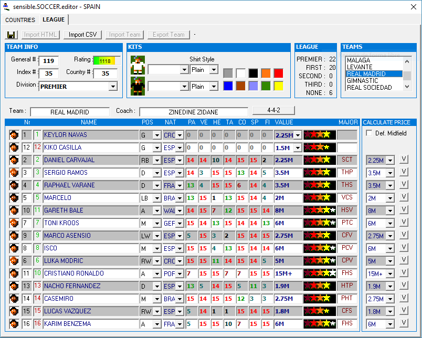Select the away kit player sprite
The width and height of the screenshot is (422, 338).
(138, 86)
